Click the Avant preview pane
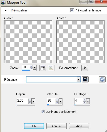 [x=28, y=42]
